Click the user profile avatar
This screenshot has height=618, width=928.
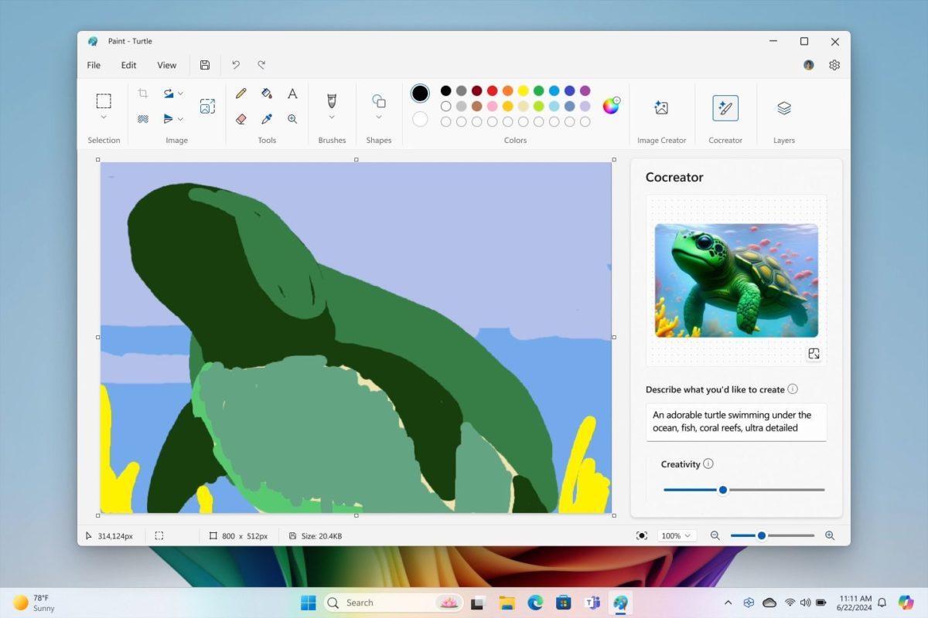[x=809, y=65]
